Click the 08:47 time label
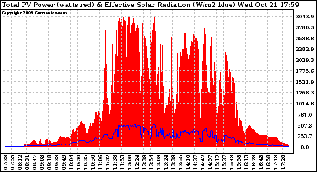Viewport: 317px width, 172px height. [34, 162]
